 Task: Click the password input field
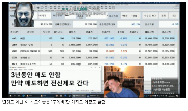point(70,16)
